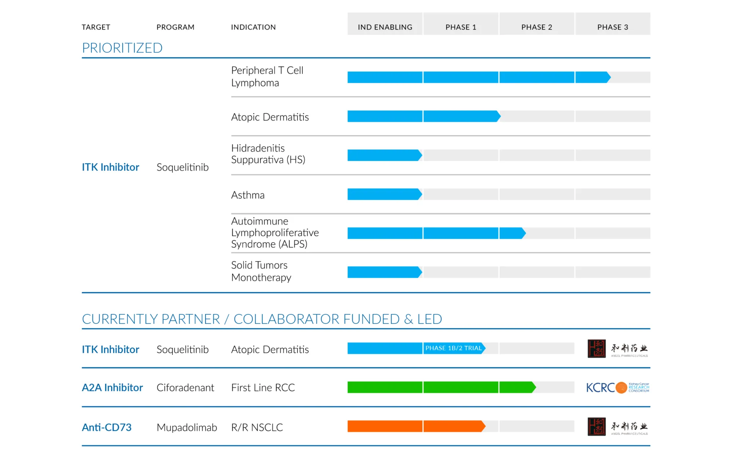
Task: Click the PHASE 1B/2 TRIAL arrow label
Action: 454,348
